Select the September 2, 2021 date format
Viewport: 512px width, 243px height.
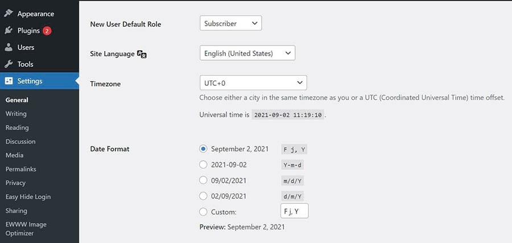tap(203, 149)
